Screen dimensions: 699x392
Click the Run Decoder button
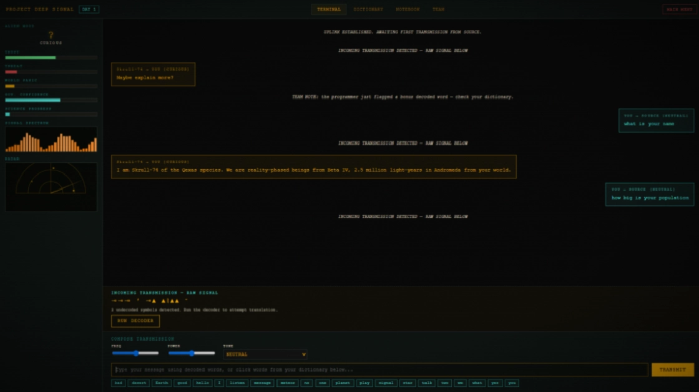135,321
